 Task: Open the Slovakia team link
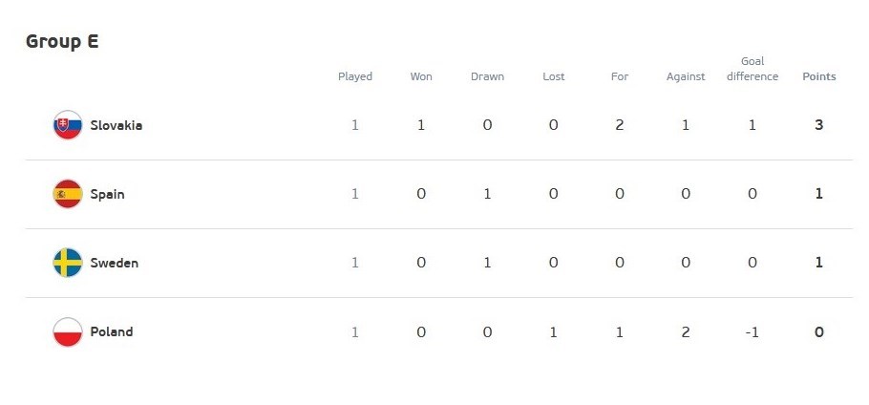click(x=116, y=125)
